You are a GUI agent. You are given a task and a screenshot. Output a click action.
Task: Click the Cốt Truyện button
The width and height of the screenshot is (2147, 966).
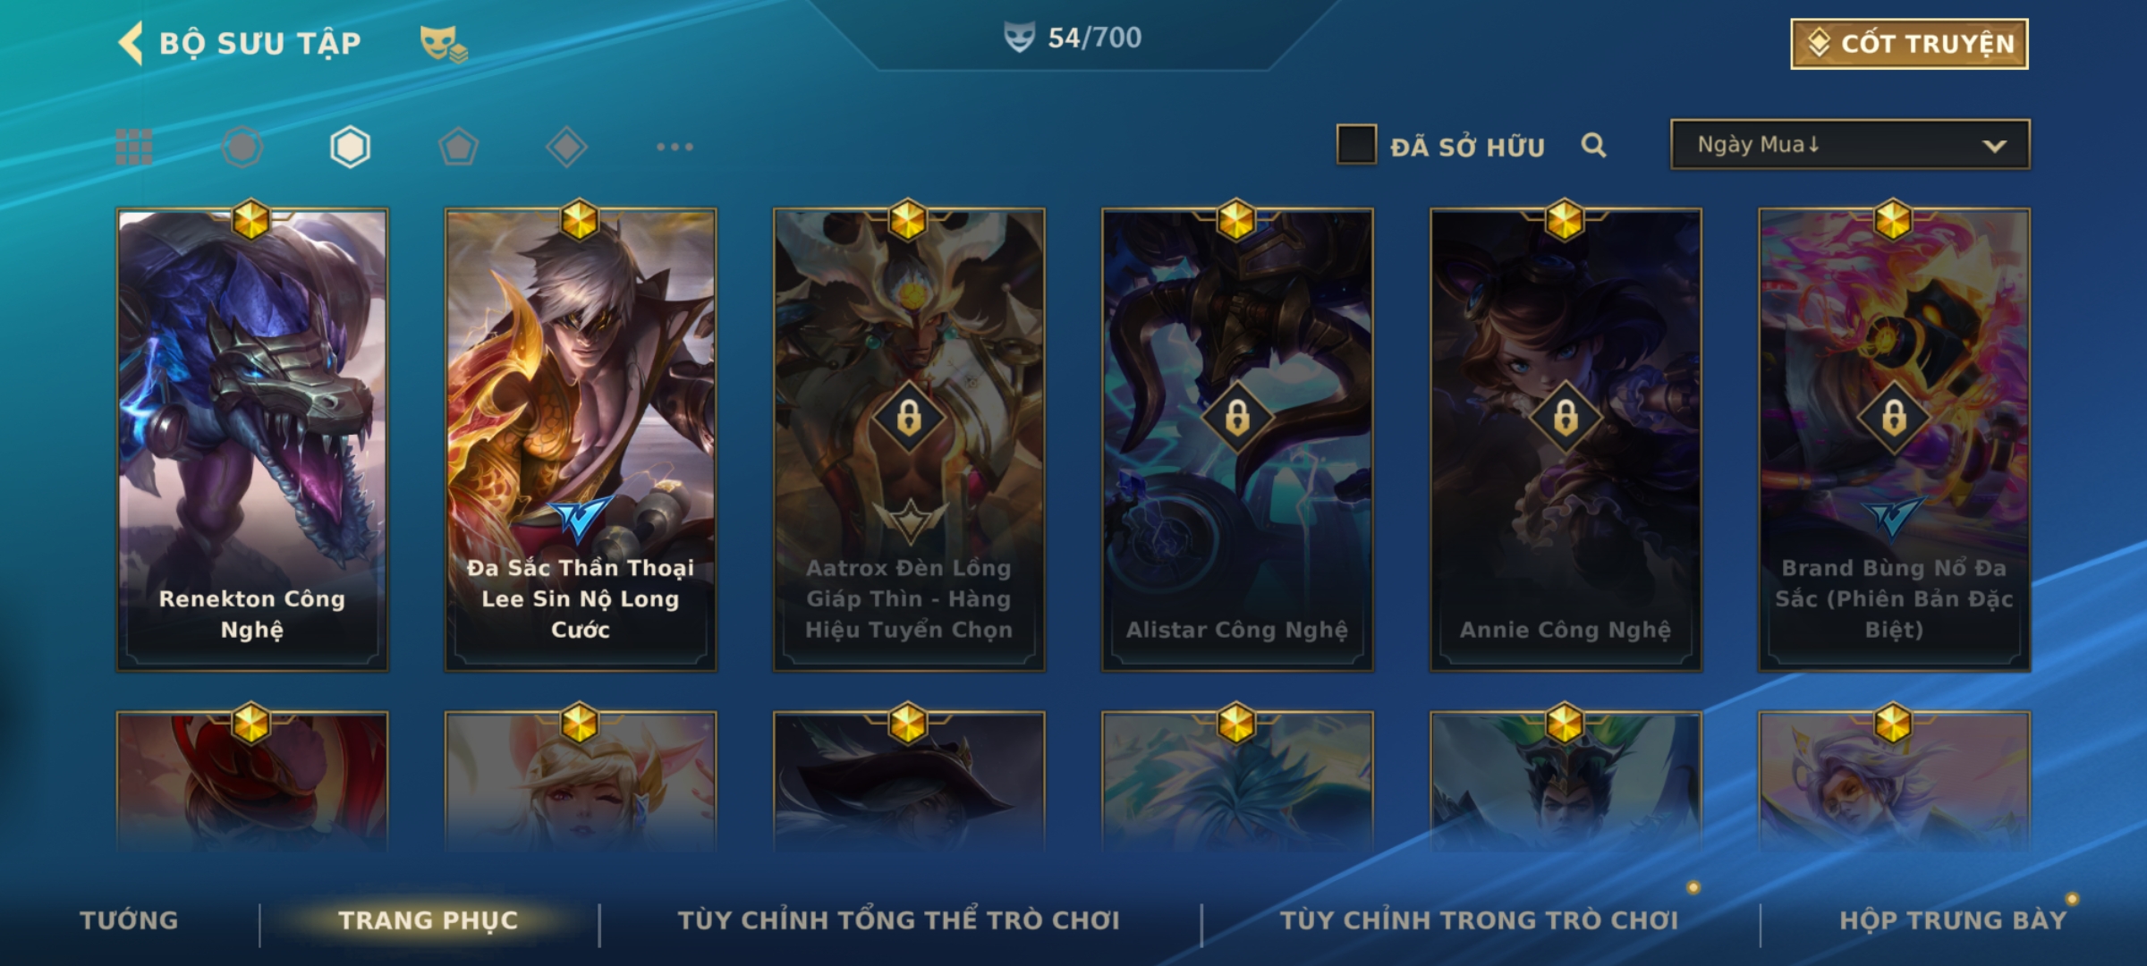pyautogui.click(x=1909, y=44)
